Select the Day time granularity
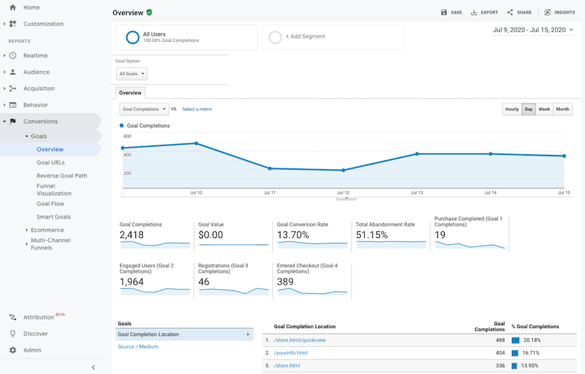This screenshot has width=585, height=374. coord(529,109)
